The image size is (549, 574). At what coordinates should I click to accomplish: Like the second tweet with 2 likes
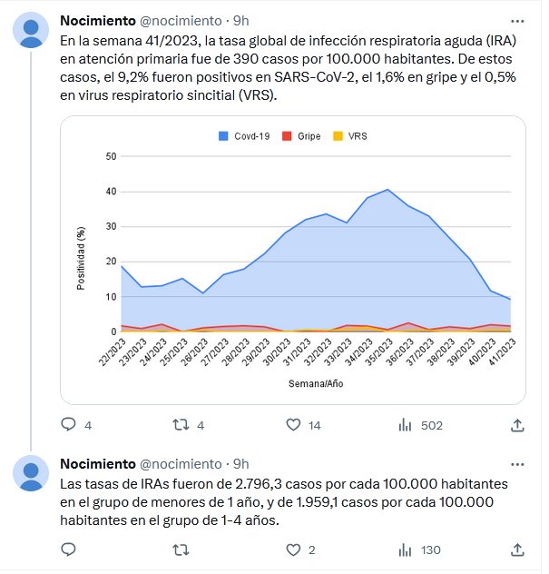(294, 549)
